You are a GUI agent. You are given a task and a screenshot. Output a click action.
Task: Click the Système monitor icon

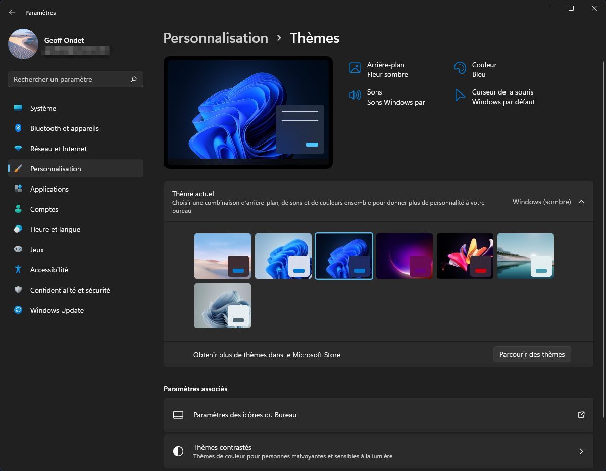coord(18,108)
